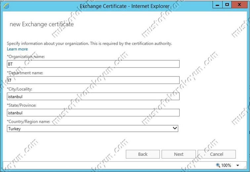Screen dimensions: 250x172
Task: Minimize the Exchange Certificate window
Action: (217, 5)
